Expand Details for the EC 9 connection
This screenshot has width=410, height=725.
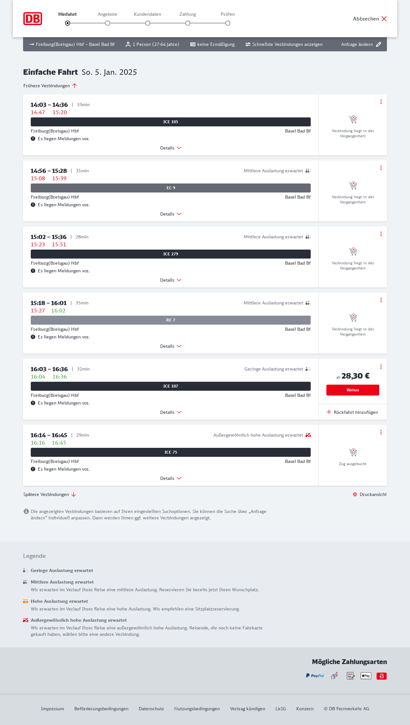point(171,214)
